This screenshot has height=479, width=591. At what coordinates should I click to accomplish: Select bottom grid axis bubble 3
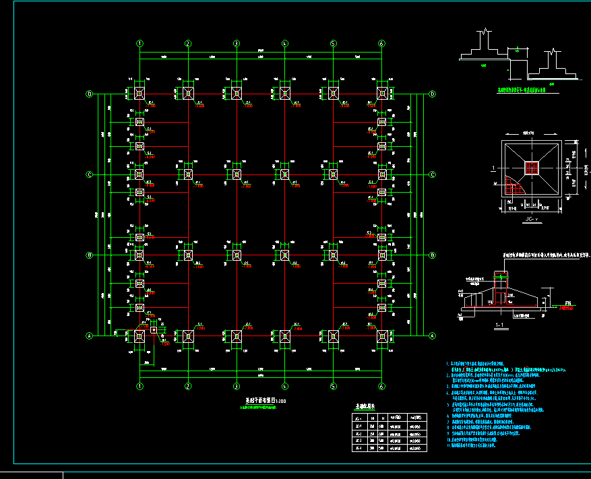click(x=236, y=387)
